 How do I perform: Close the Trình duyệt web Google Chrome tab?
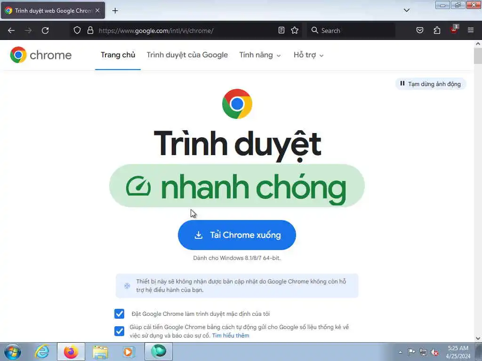tap(97, 10)
